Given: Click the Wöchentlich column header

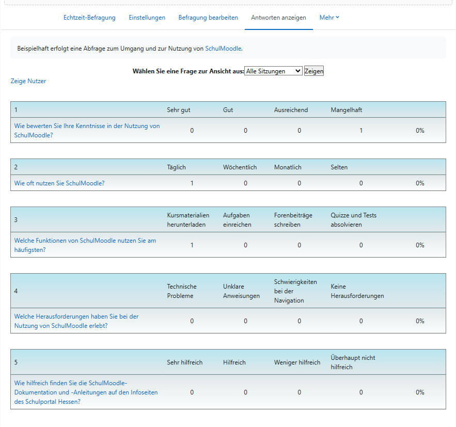Looking at the screenshot, I should [x=240, y=167].
